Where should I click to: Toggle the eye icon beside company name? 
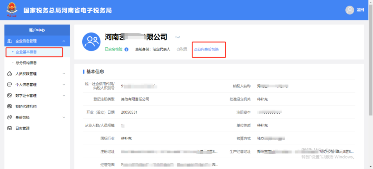pyautogui.click(x=178, y=37)
